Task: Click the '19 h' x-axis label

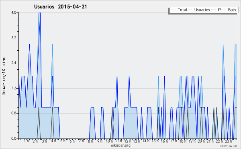Action: [x=192, y=141]
